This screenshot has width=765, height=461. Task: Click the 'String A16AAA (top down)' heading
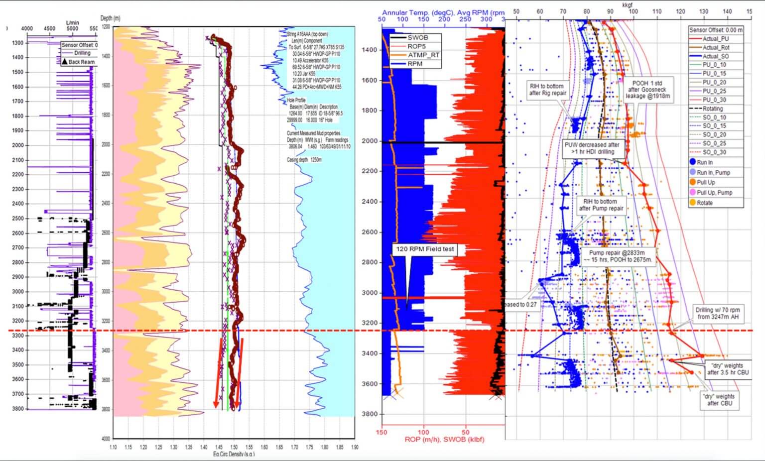(x=307, y=34)
